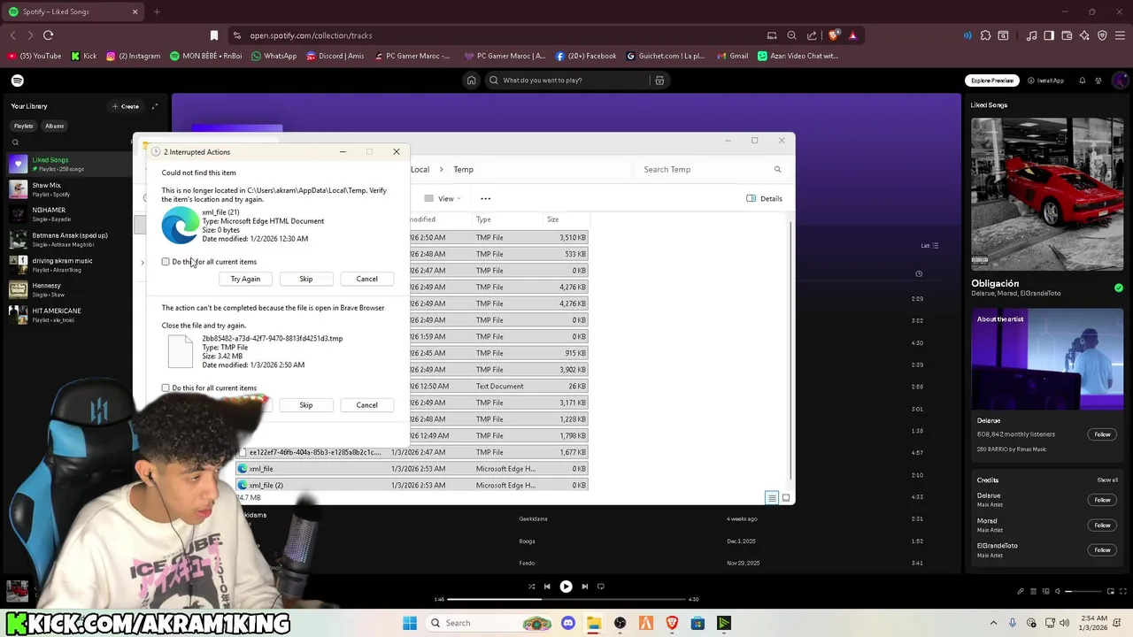Image resolution: width=1133 pixels, height=637 pixels.
Task: Filter library by Playlists
Action: (x=23, y=126)
